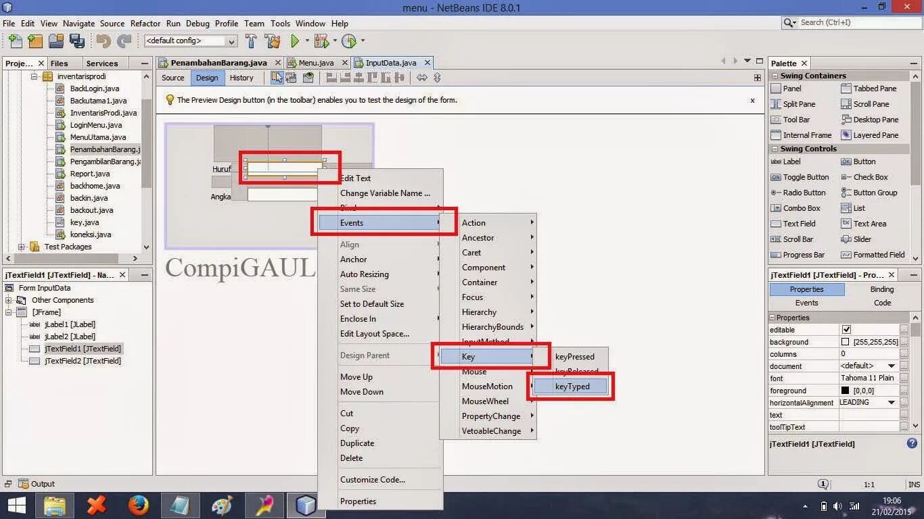
Task: Click the Change vertical resizability icon
Action: click(437, 78)
